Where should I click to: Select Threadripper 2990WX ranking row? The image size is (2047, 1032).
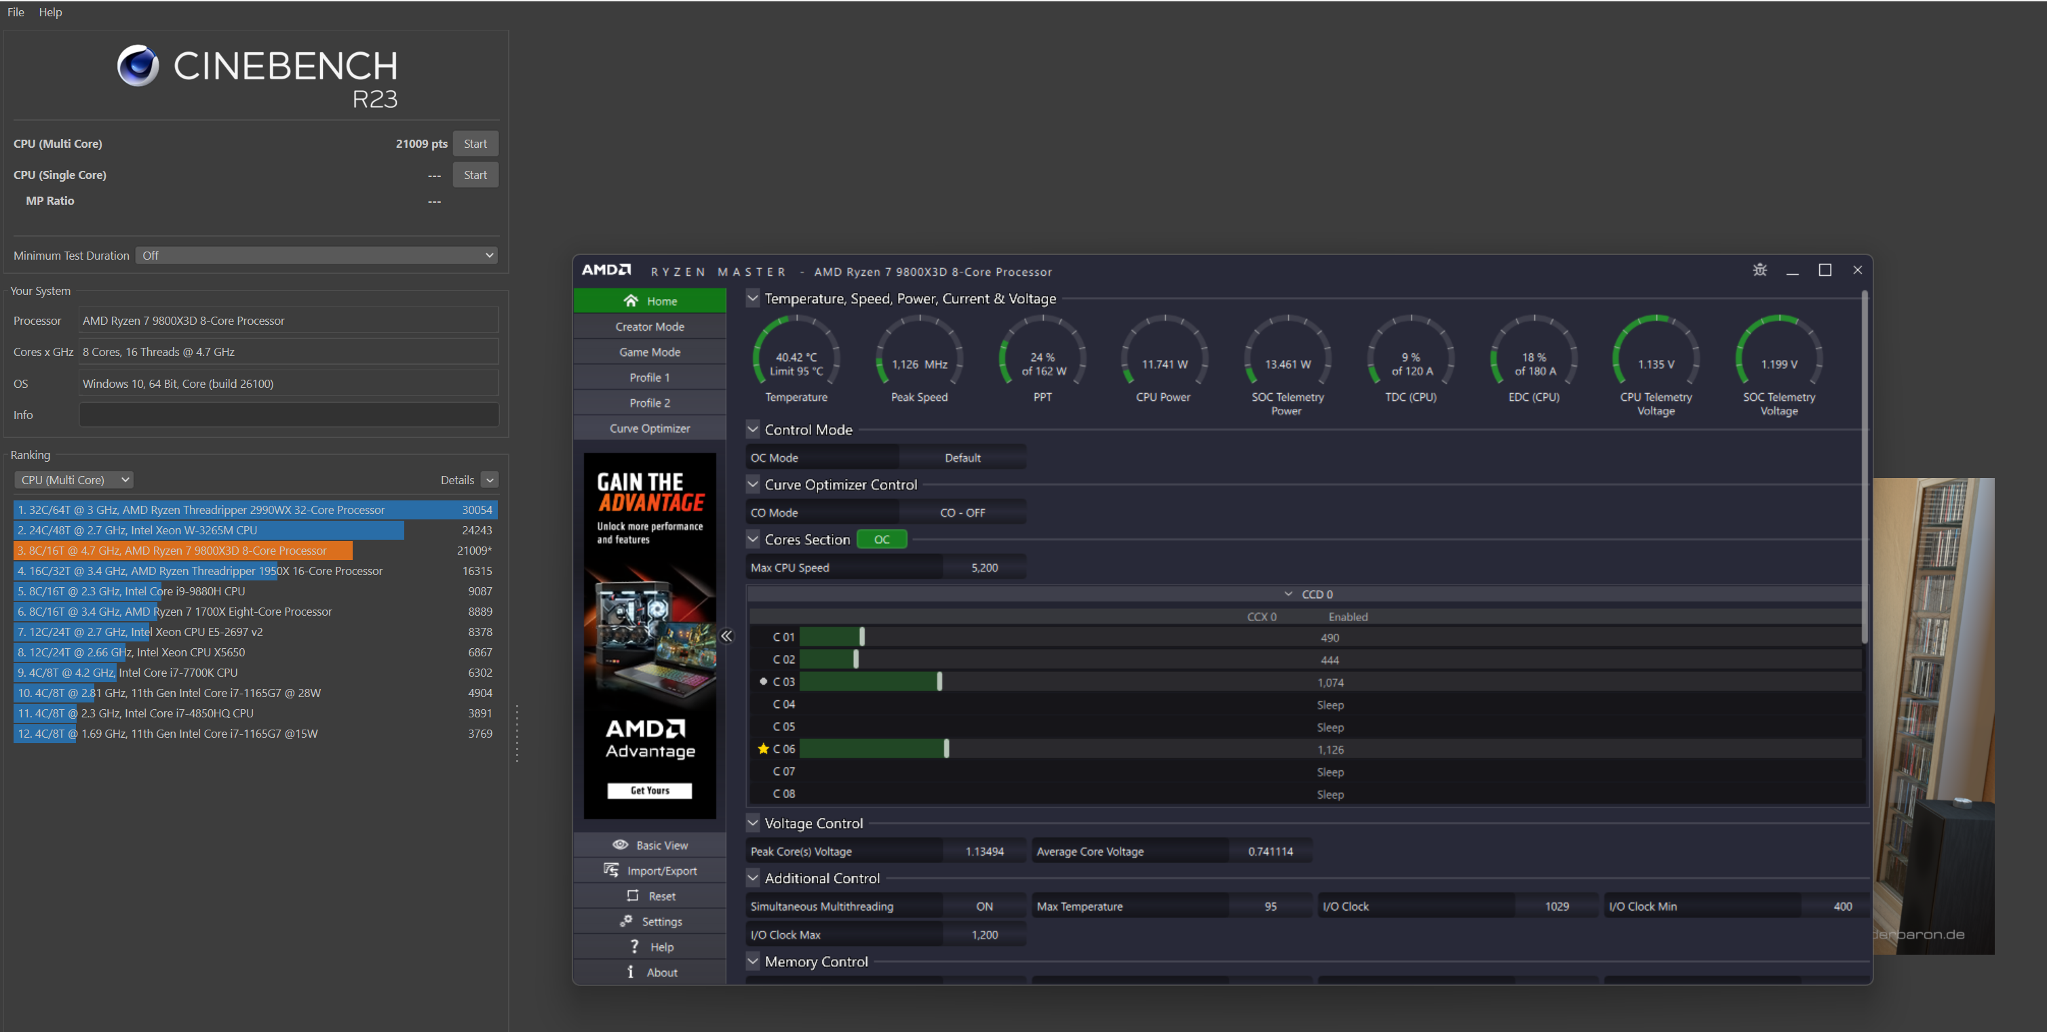pyautogui.click(x=255, y=510)
